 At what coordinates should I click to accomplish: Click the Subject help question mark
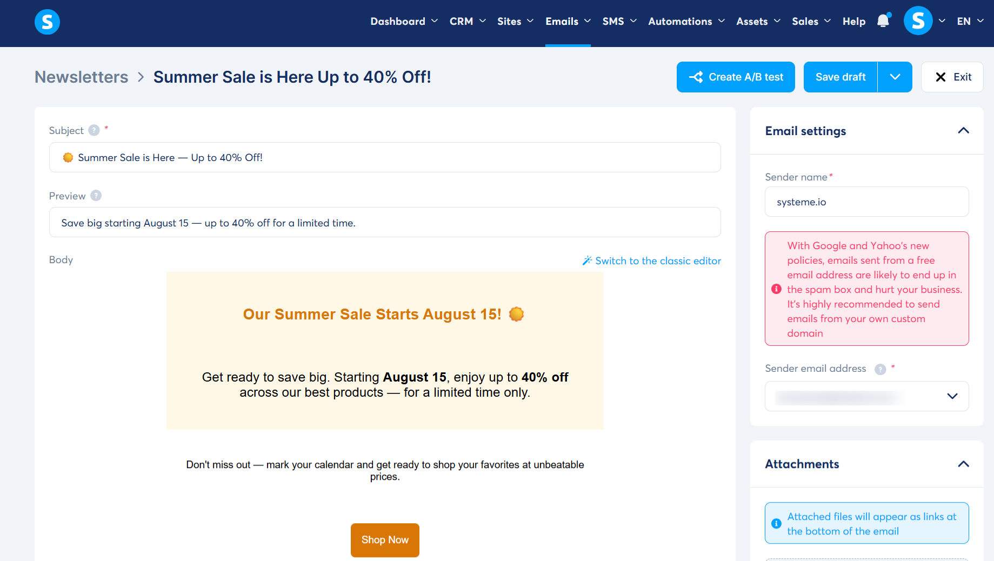click(94, 130)
